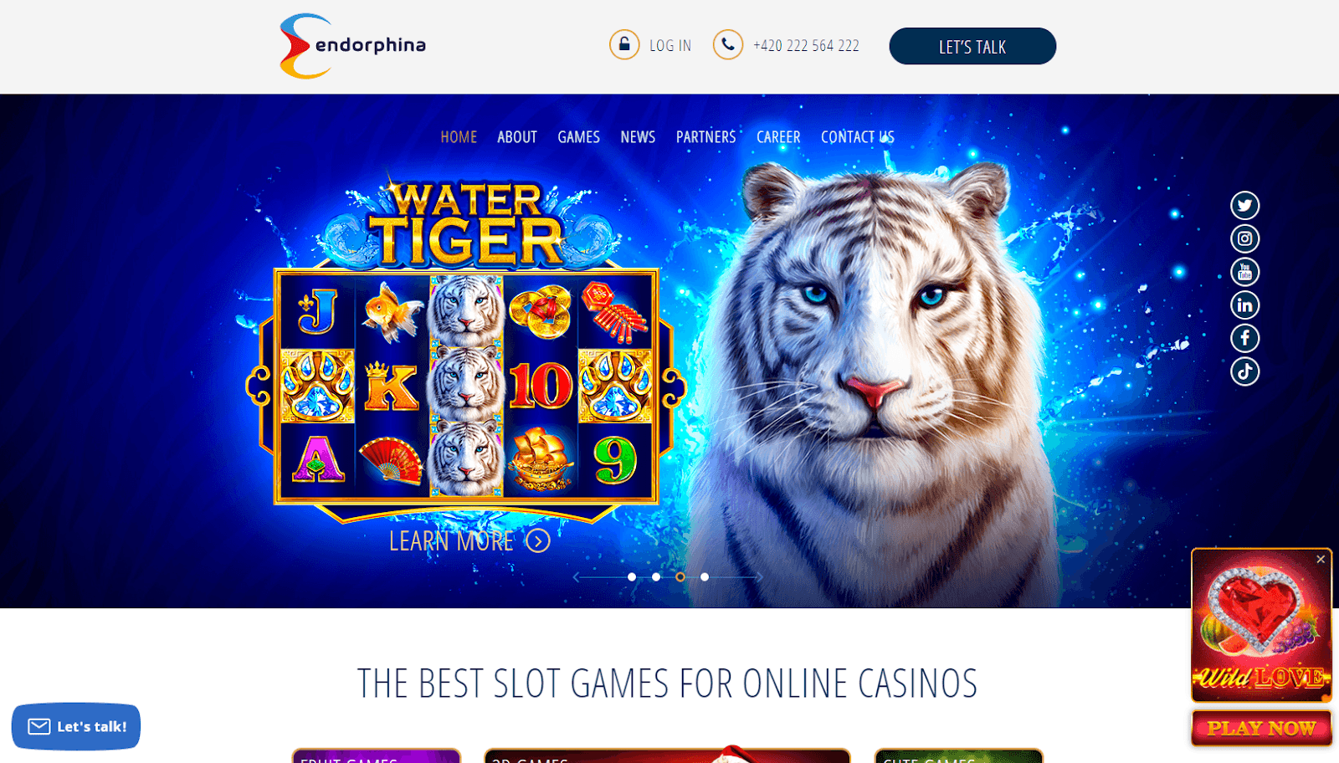The image size is (1339, 763).
Task: Click the Let's Talk header button
Action: [x=972, y=46]
